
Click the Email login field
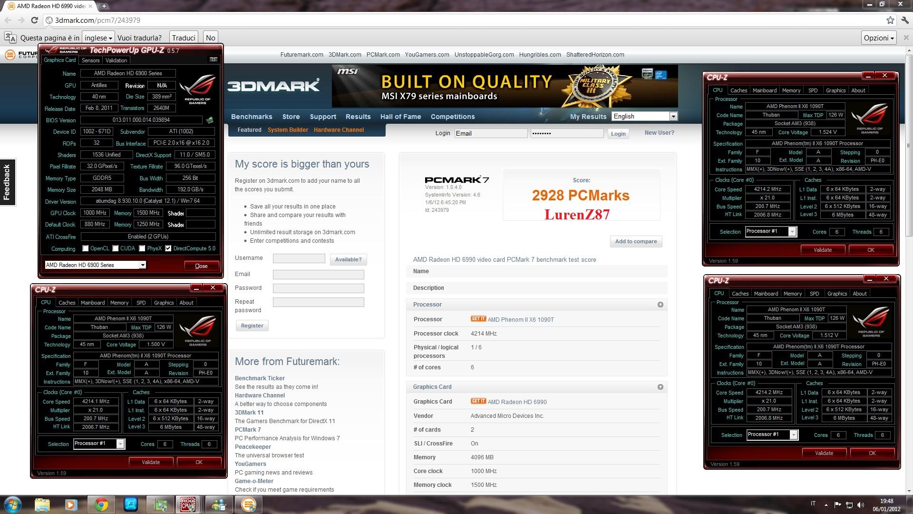(491, 133)
